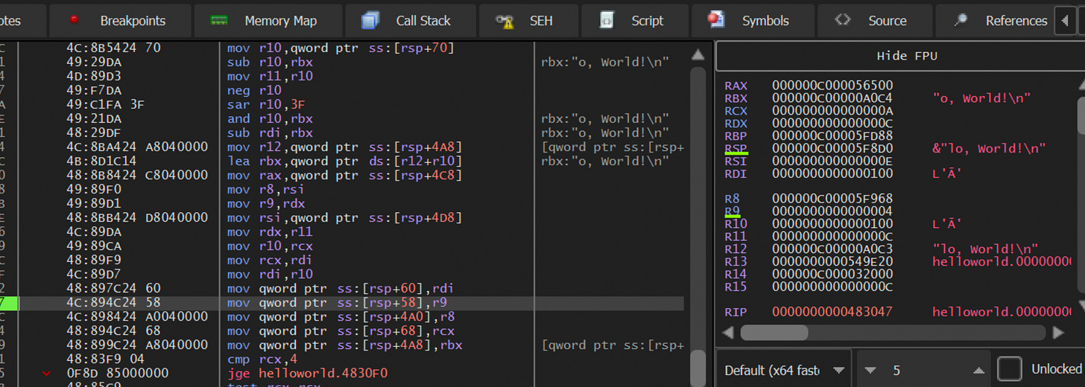Select the RBX register value 000000C00000A0C4
This screenshot has height=387, width=1085.
click(x=832, y=98)
